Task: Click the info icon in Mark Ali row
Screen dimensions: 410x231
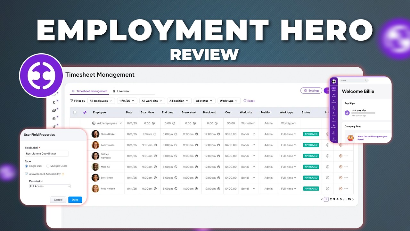Action: point(327,167)
